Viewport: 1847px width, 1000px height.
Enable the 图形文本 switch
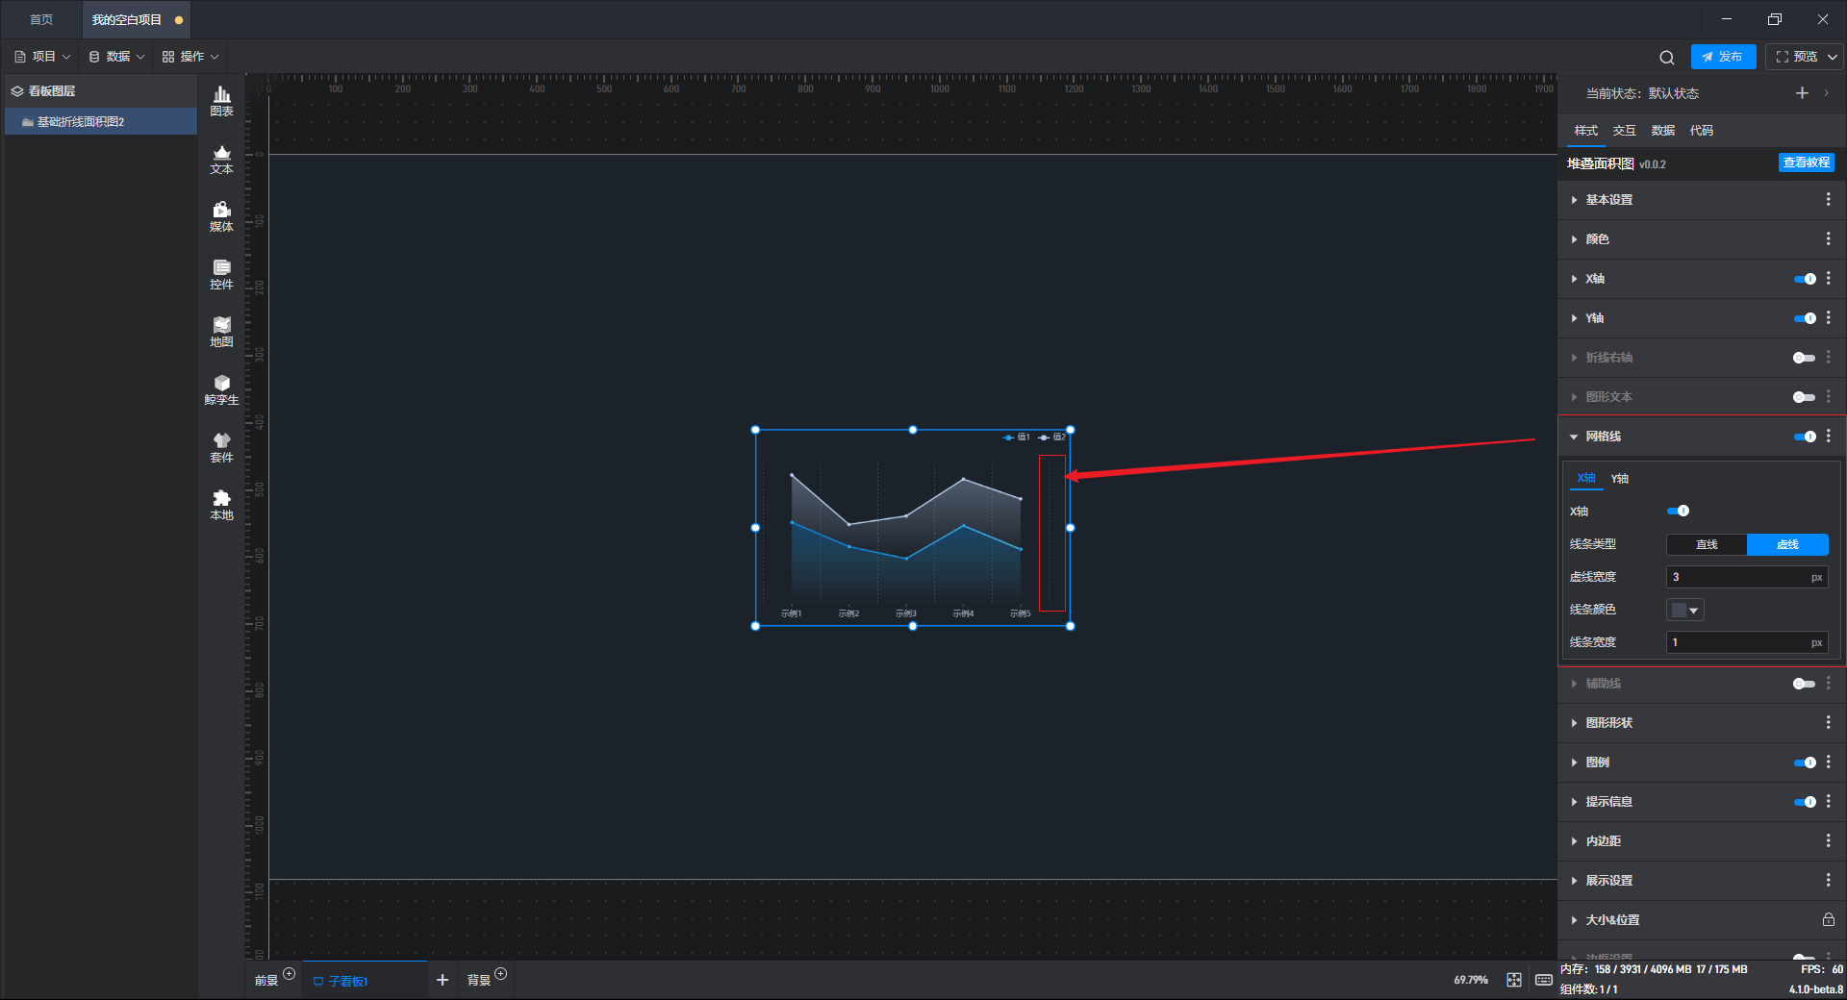pos(1805,397)
